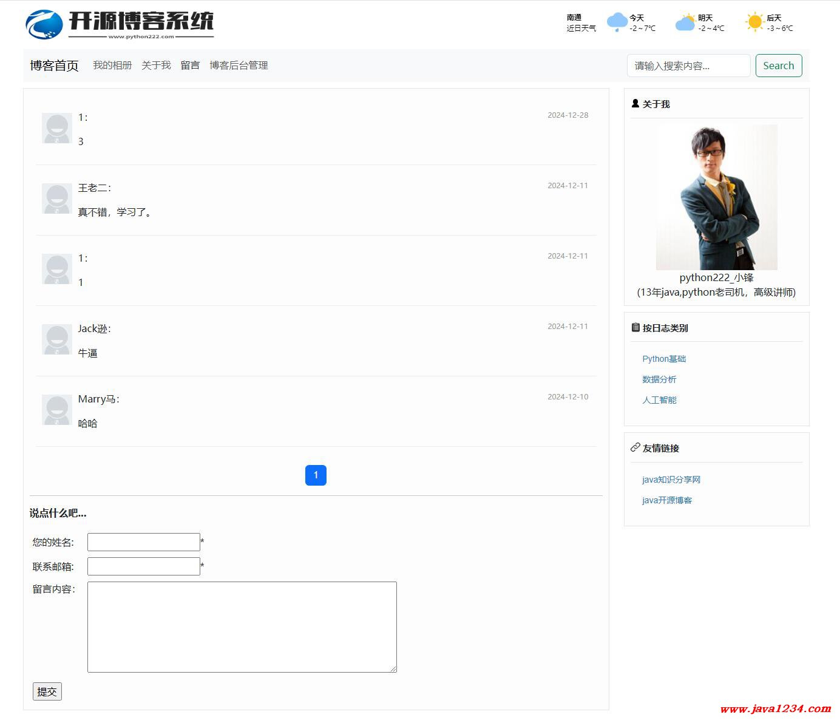Click the 提交 submit button
This screenshot has height=723, width=840.
(47, 691)
